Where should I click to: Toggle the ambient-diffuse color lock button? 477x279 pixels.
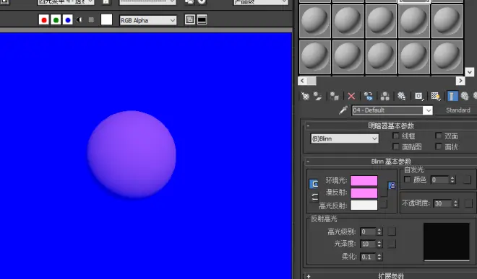(314, 184)
